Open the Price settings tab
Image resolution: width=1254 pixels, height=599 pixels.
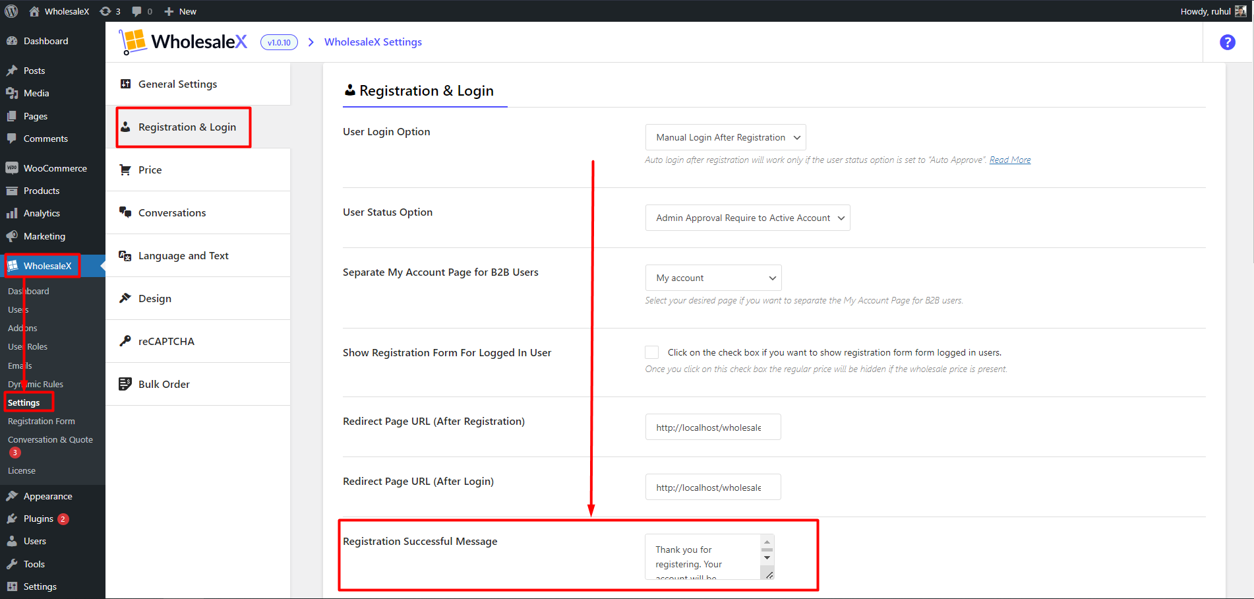pyautogui.click(x=198, y=170)
